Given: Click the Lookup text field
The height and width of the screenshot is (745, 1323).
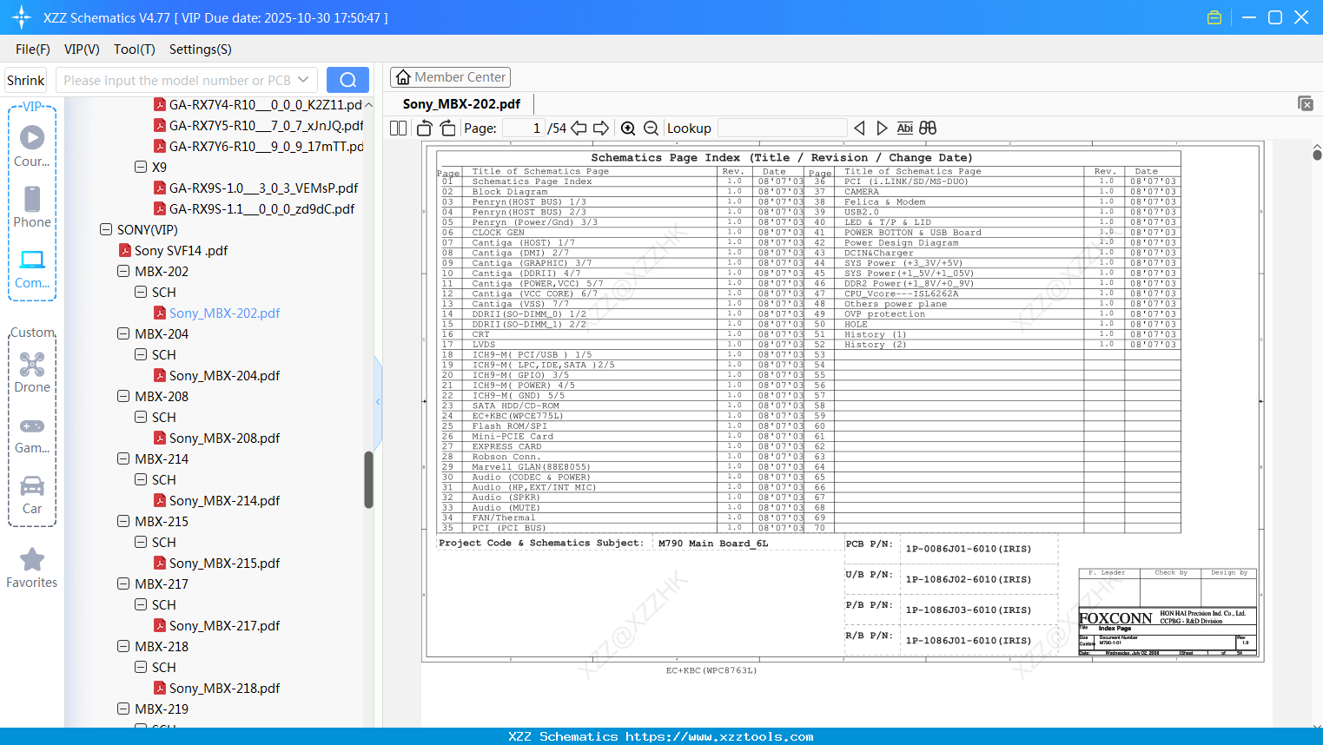Looking at the screenshot, I should point(782,129).
